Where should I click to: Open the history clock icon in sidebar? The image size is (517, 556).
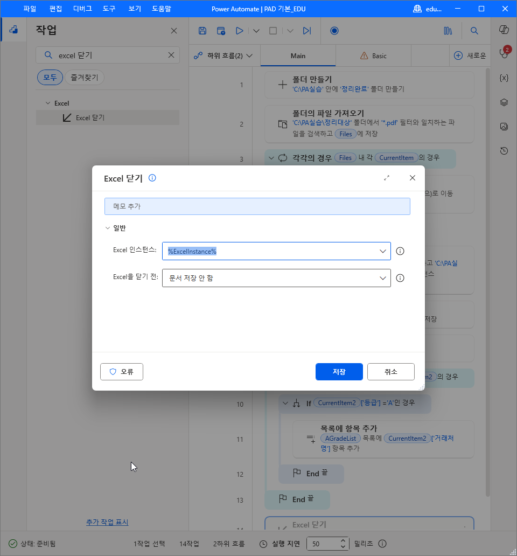(x=504, y=151)
